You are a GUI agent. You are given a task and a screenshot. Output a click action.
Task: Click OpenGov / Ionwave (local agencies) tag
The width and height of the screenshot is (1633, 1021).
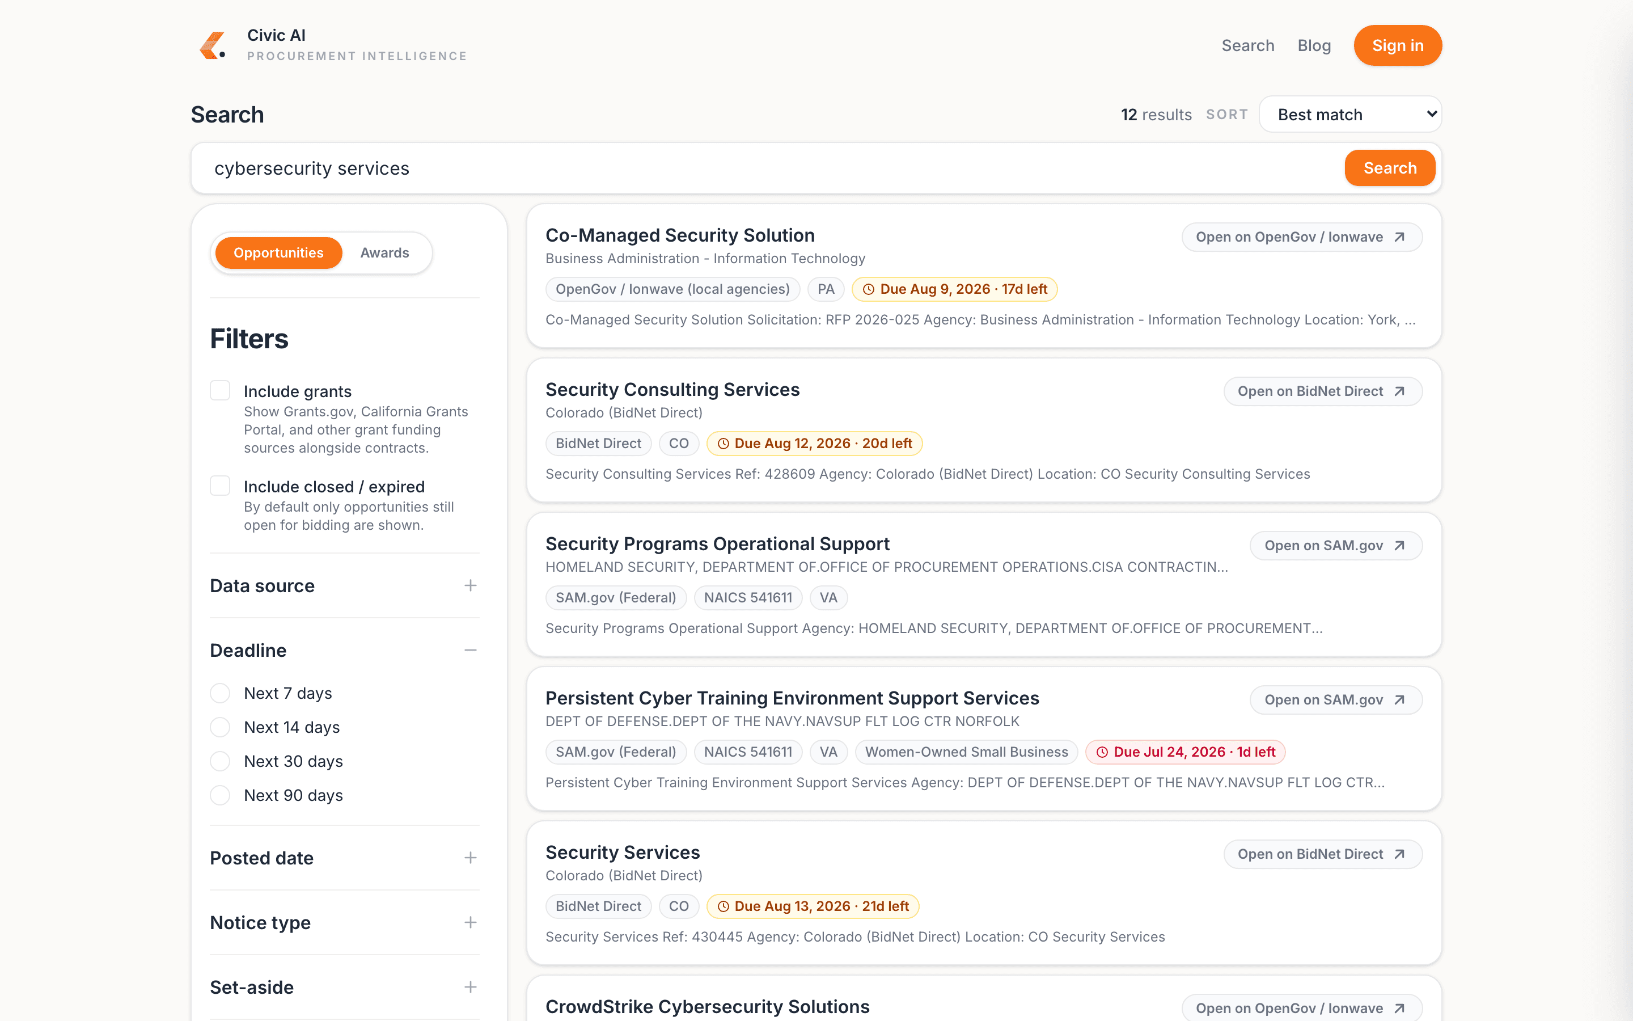tap(672, 290)
